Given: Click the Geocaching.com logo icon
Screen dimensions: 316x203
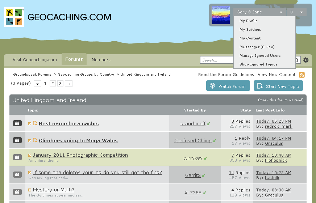Looking at the screenshot, I should pos(14,17).
